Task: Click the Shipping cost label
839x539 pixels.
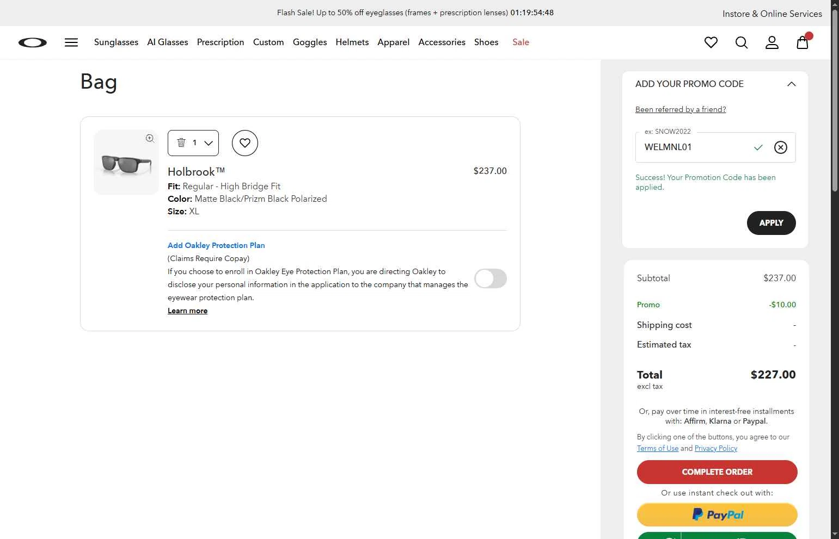Action: tap(664, 325)
